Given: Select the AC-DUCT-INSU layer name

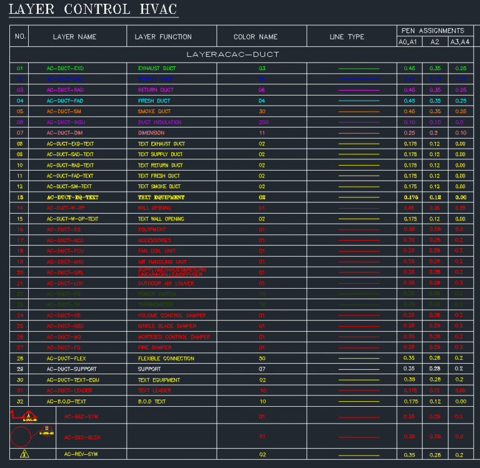Looking at the screenshot, I should point(66,122).
